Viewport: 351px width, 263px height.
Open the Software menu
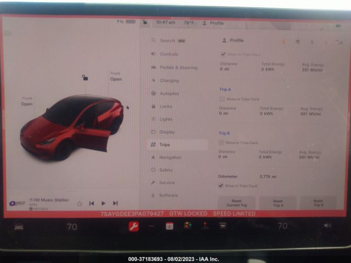[165, 195]
